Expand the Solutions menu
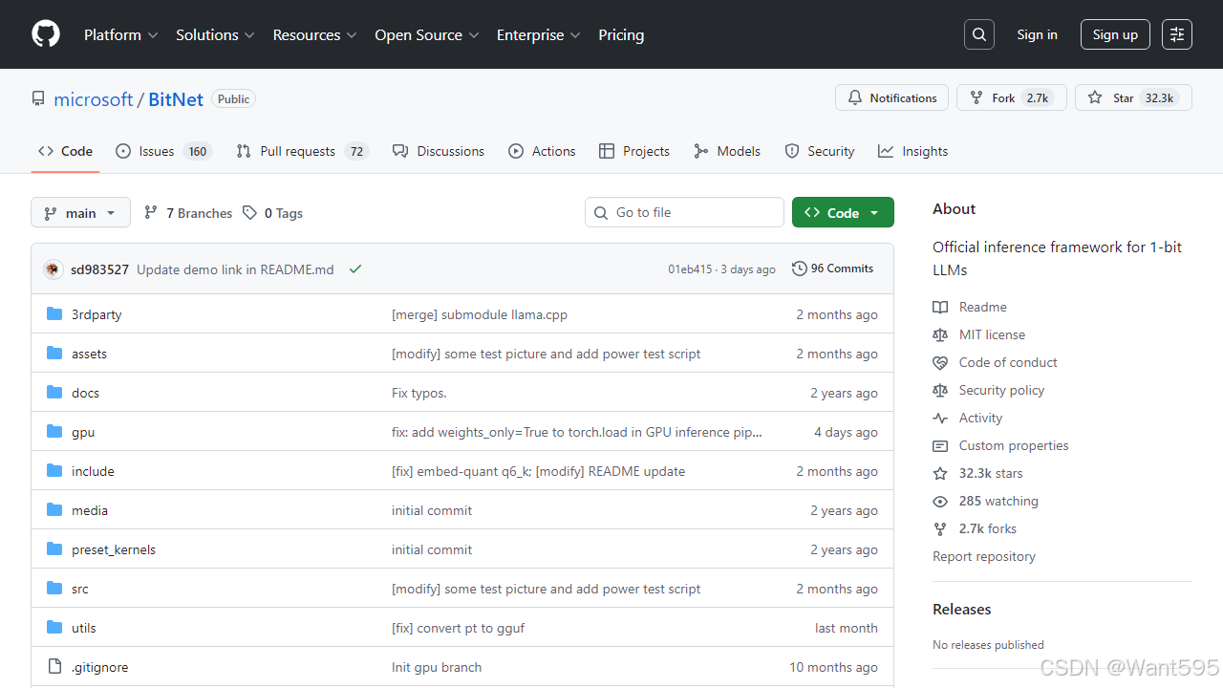 tap(215, 34)
